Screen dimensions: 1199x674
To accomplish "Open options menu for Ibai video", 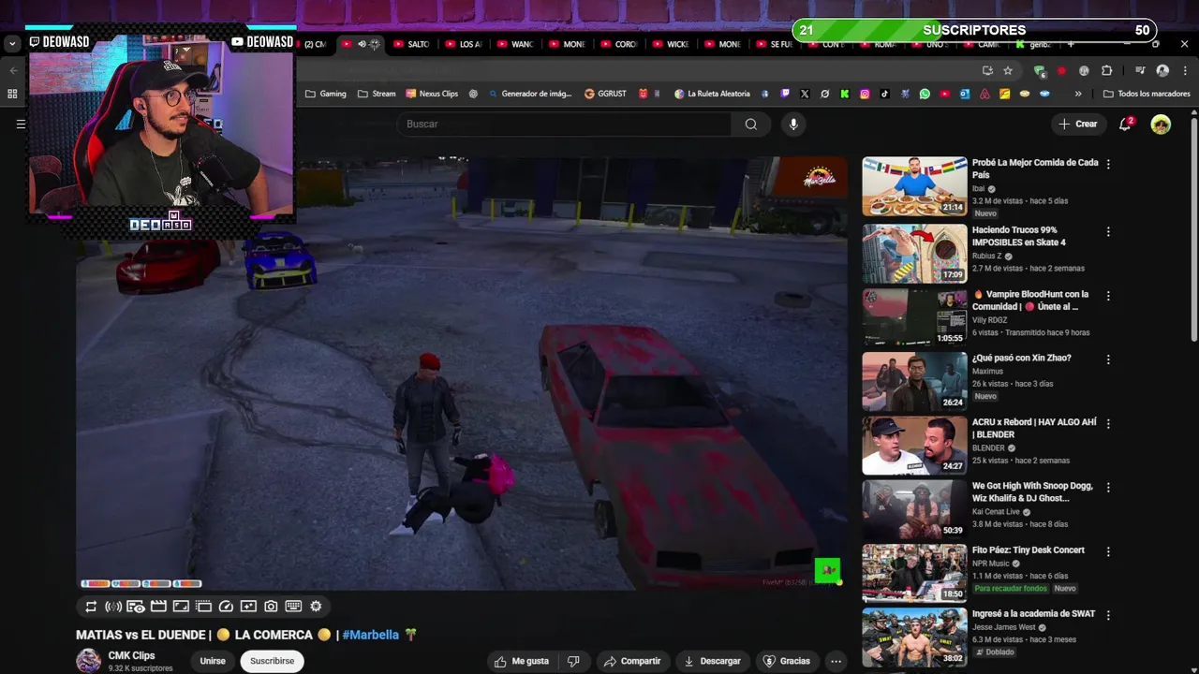I will pos(1108,164).
